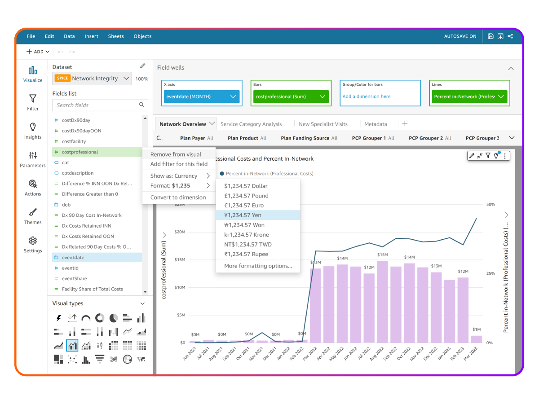Select the pie chart visual type
Viewport: 539px width, 404px height.
click(x=114, y=318)
